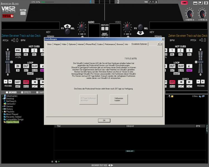Trigger hot cue 1 on left deck
Viewport: 209px width, 167px height.
click(26, 50)
